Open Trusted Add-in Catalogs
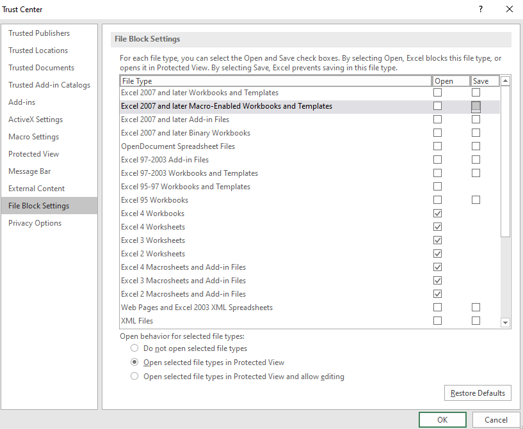 click(x=49, y=85)
